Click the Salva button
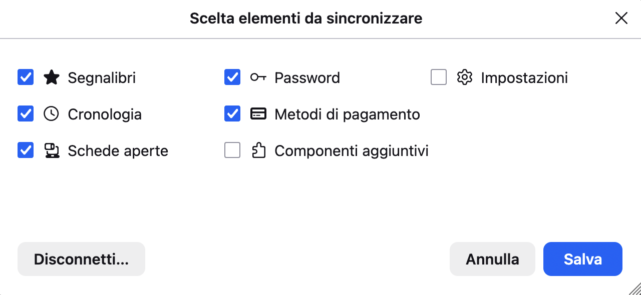The image size is (641, 295). [x=582, y=259]
